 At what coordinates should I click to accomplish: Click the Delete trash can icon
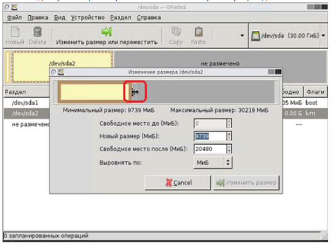[37, 31]
